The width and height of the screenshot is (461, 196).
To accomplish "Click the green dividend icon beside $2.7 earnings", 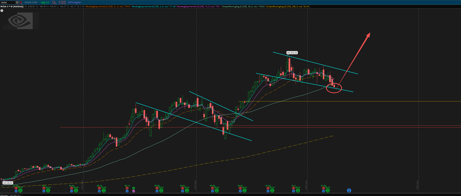I will coord(48,190).
